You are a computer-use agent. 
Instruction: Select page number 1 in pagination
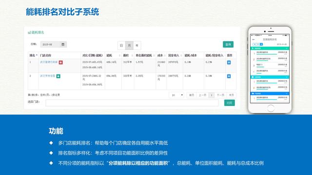tap(212, 95)
